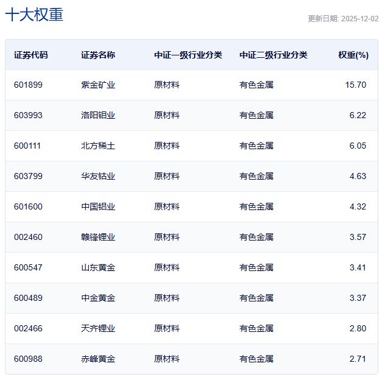Choose the 赣锋锂业 security name
This screenshot has height=377, width=382.
coord(98,237)
